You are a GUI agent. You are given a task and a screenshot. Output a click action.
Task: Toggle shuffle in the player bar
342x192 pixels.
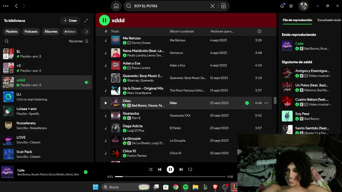[150, 169]
